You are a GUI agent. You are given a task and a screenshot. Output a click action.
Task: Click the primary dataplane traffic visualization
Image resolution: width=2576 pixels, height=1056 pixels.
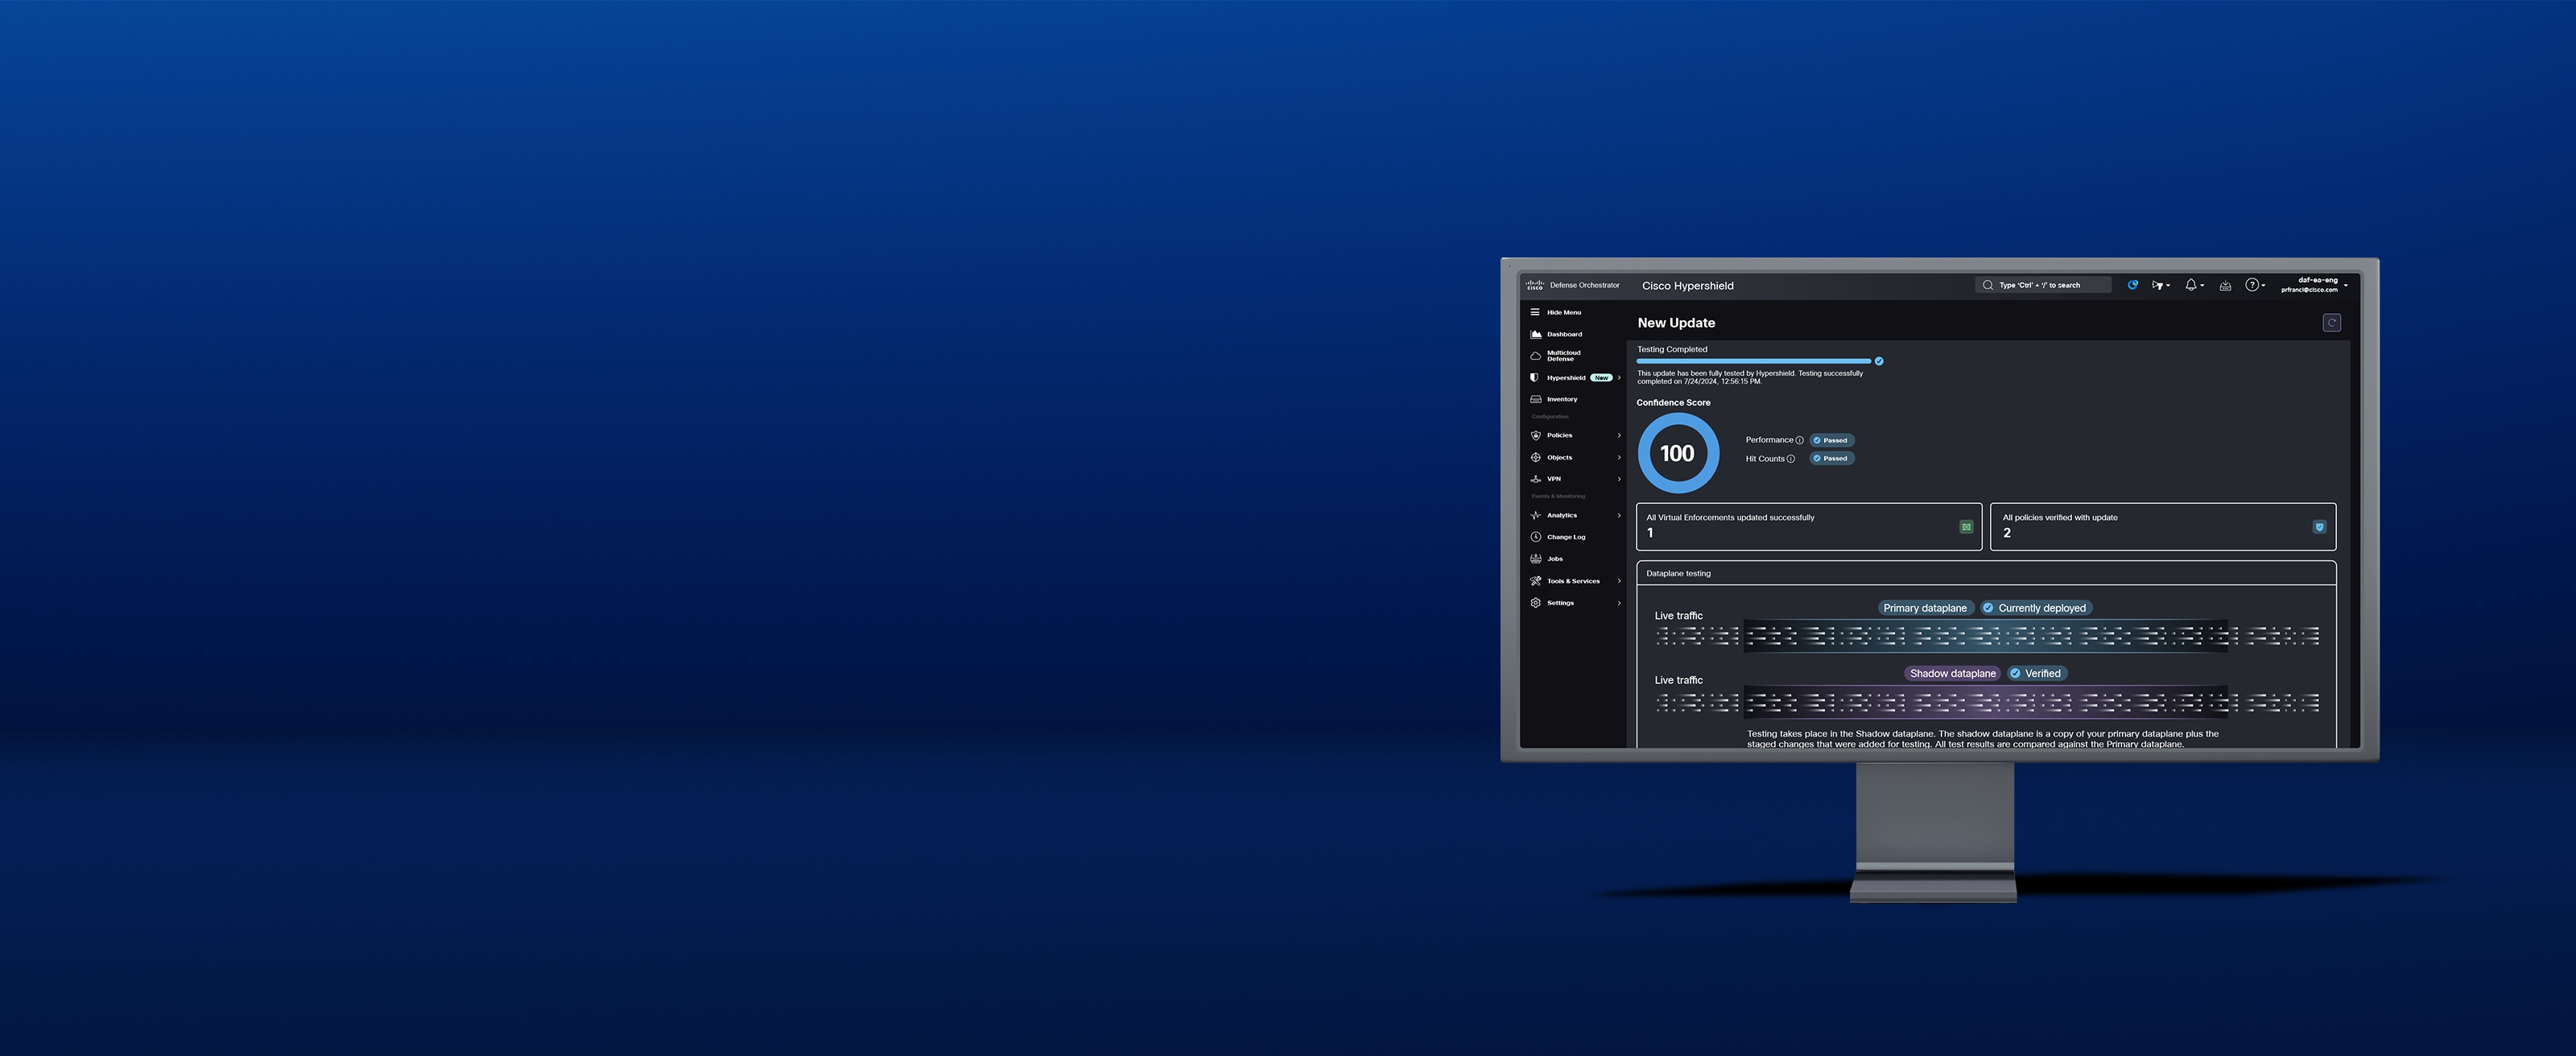point(1986,636)
